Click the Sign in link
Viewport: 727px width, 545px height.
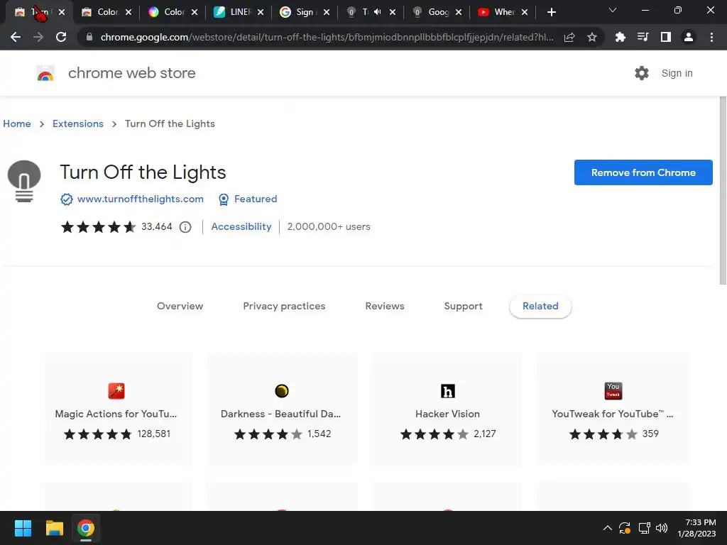click(x=677, y=73)
